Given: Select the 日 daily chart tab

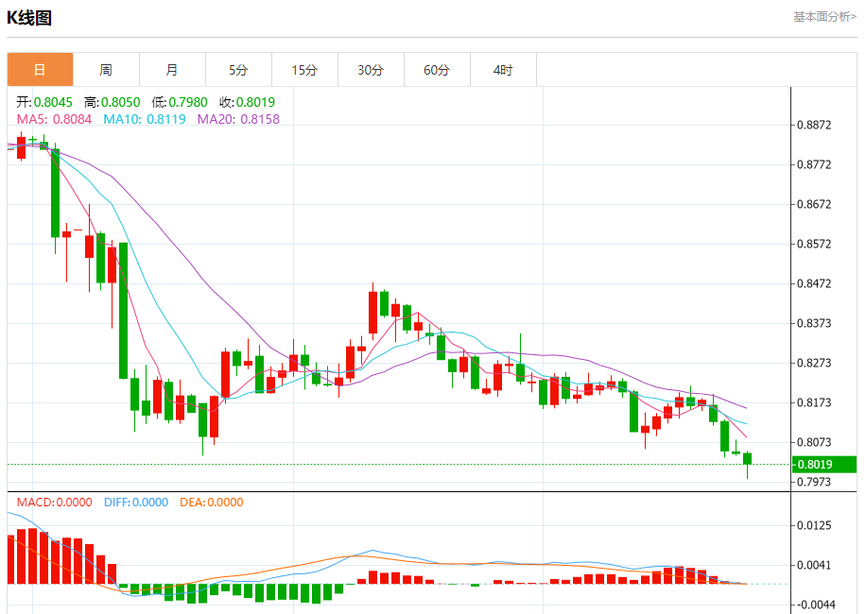Looking at the screenshot, I should point(40,70).
